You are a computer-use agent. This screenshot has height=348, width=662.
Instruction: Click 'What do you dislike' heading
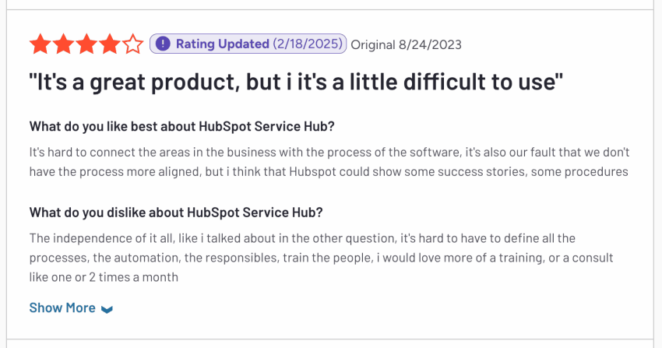click(x=176, y=213)
